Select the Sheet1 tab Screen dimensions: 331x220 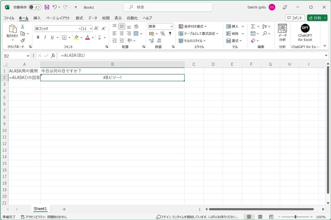coord(40,209)
